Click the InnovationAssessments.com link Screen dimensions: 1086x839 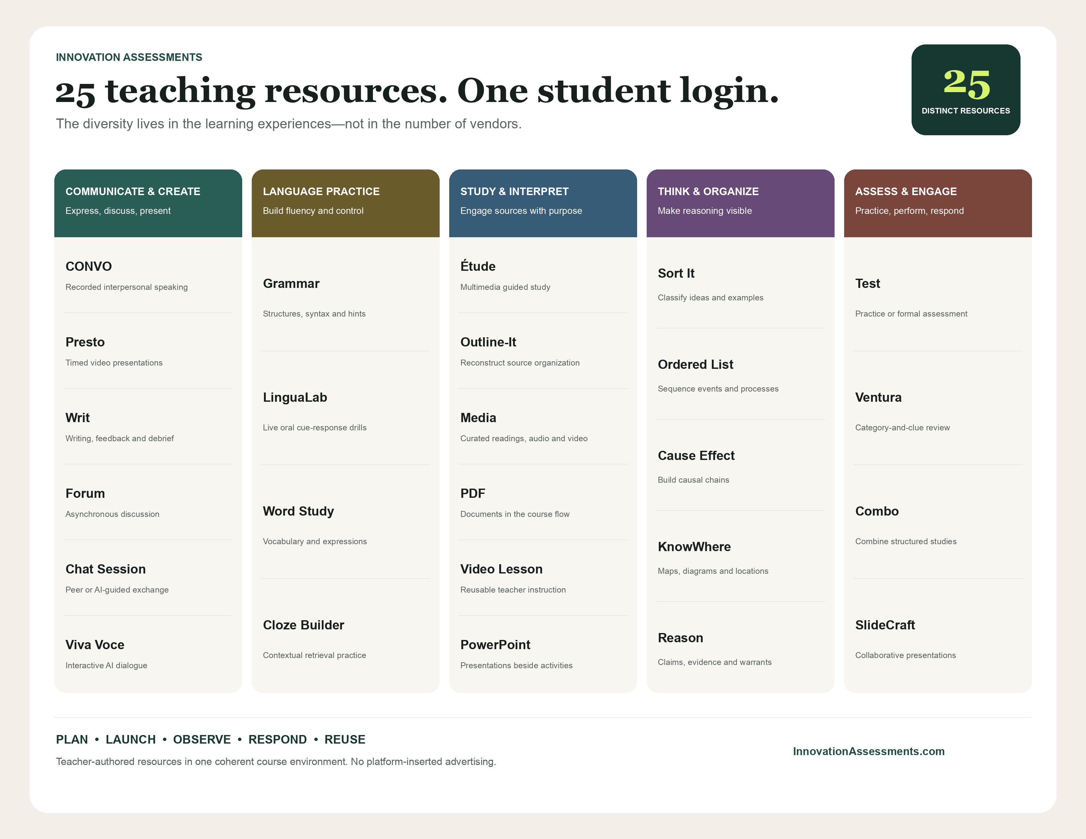[868, 751]
